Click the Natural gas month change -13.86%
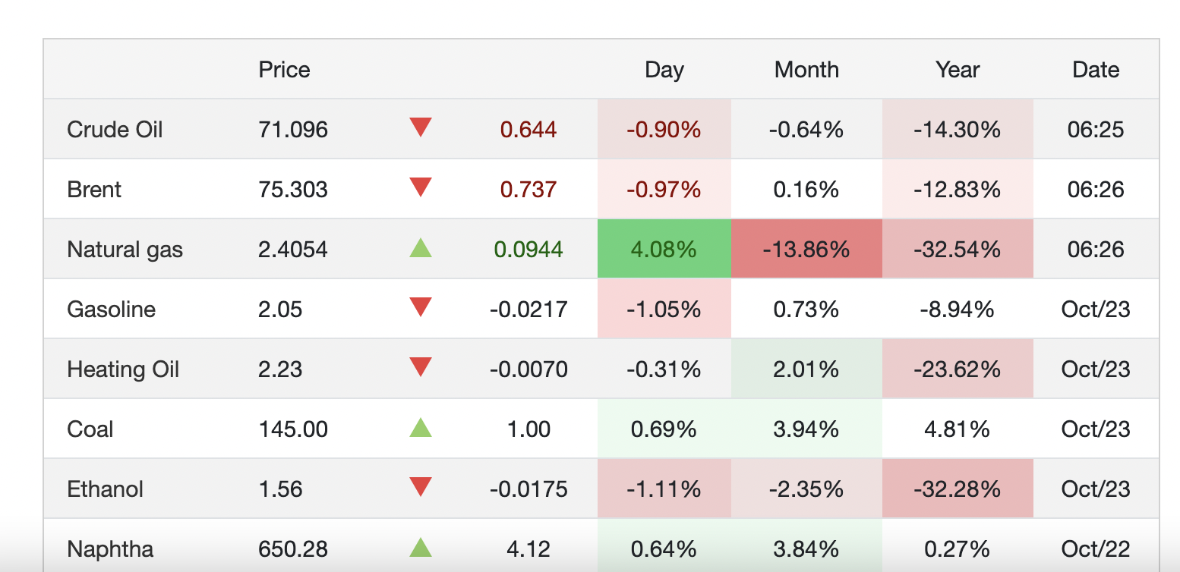Image resolution: width=1180 pixels, height=572 pixels. (x=806, y=250)
